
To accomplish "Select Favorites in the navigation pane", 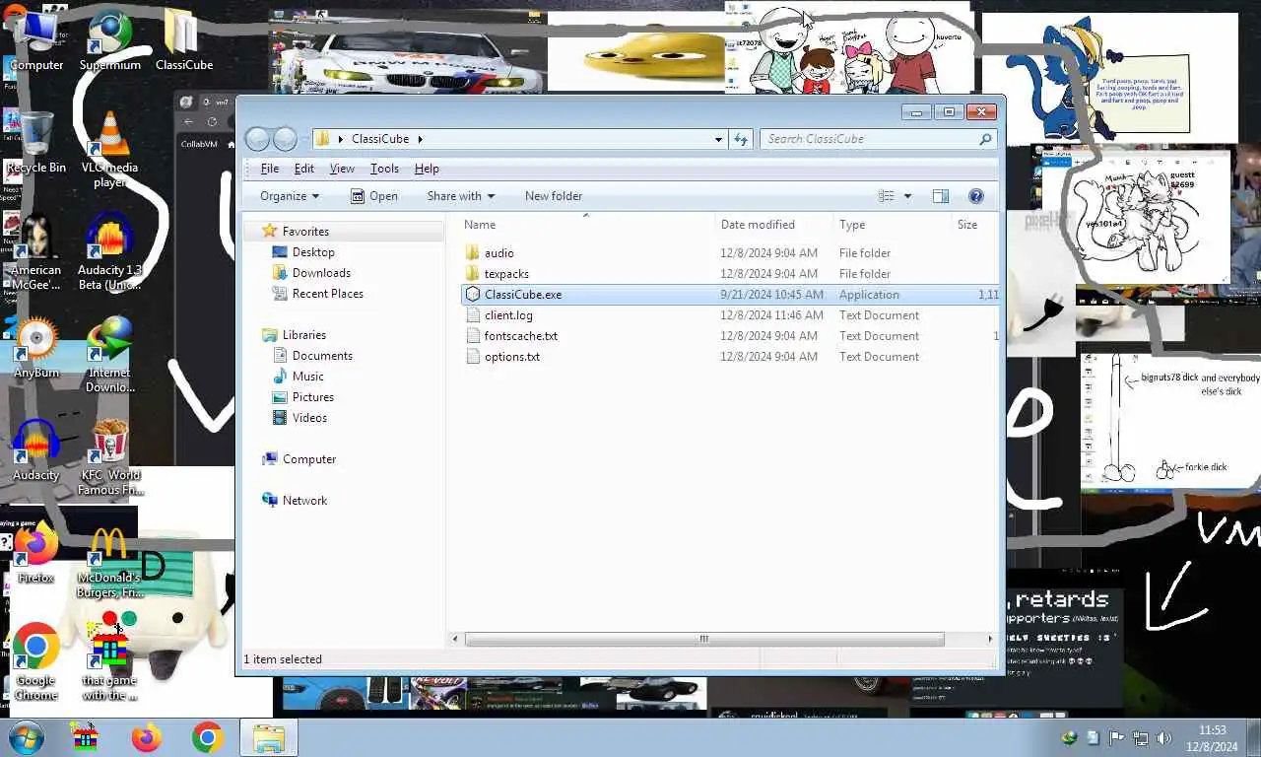I will tap(305, 232).
